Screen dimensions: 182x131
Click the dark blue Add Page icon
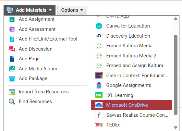(12, 59)
